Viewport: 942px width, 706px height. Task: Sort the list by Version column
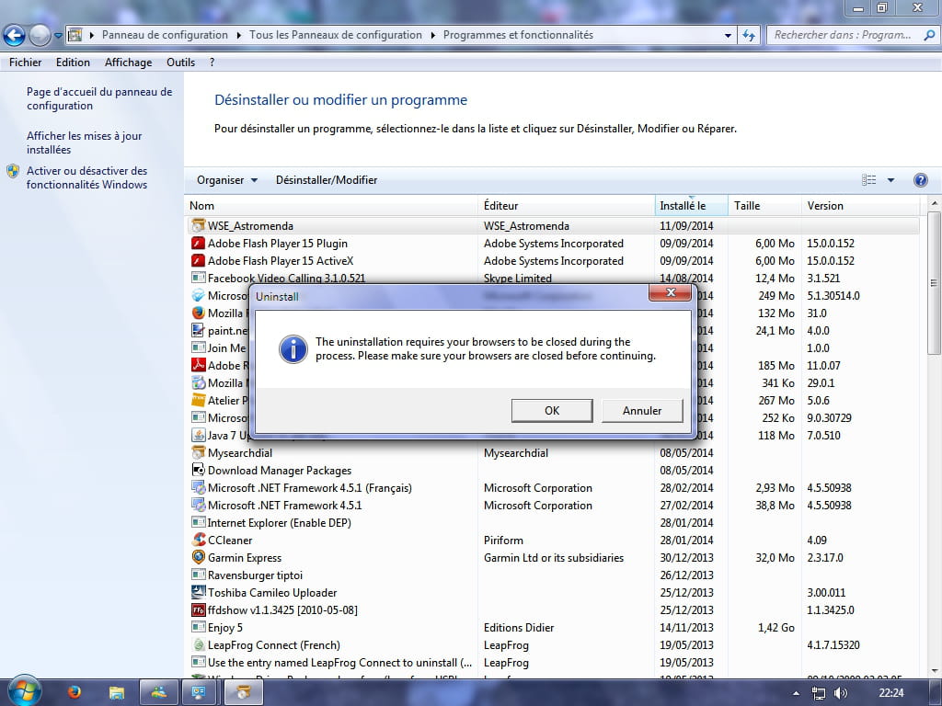pos(860,205)
